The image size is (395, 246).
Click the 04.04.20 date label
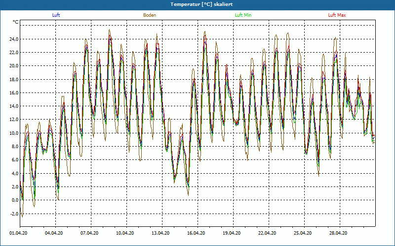[54, 233]
